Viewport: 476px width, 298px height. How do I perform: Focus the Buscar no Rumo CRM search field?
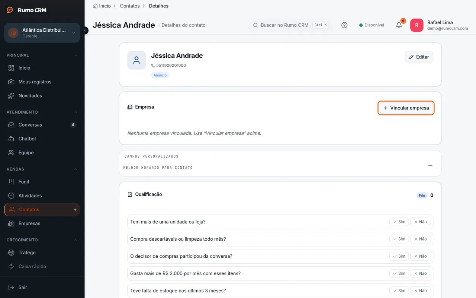pyautogui.click(x=290, y=25)
